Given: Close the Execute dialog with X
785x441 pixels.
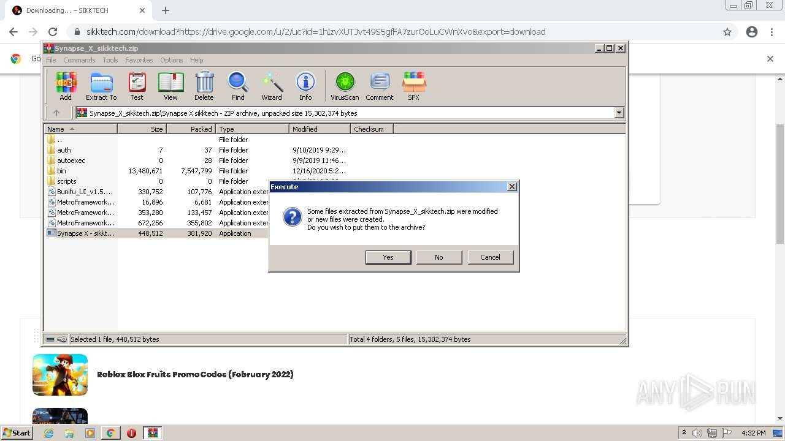Looking at the screenshot, I should tap(512, 187).
